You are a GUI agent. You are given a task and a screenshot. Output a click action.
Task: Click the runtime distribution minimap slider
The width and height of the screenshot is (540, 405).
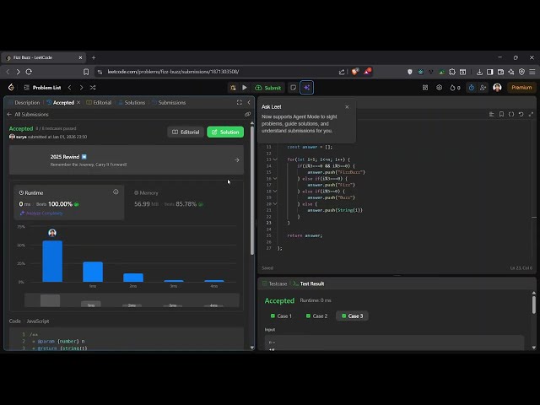point(50,300)
